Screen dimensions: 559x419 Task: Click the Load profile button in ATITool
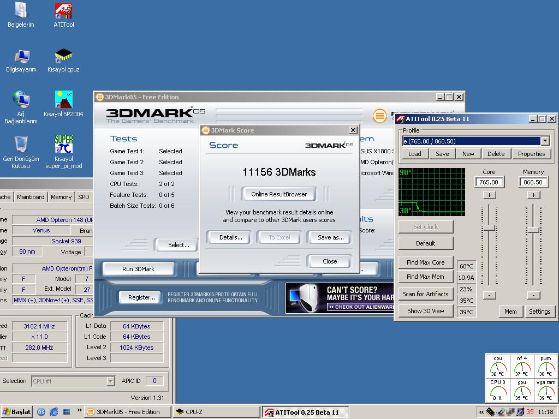point(415,154)
